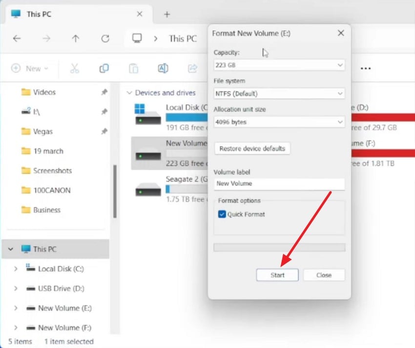Select the Rename icon in the toolbar
The width and height of the screenshot is (415, 348).
click(x=163, y=68)
